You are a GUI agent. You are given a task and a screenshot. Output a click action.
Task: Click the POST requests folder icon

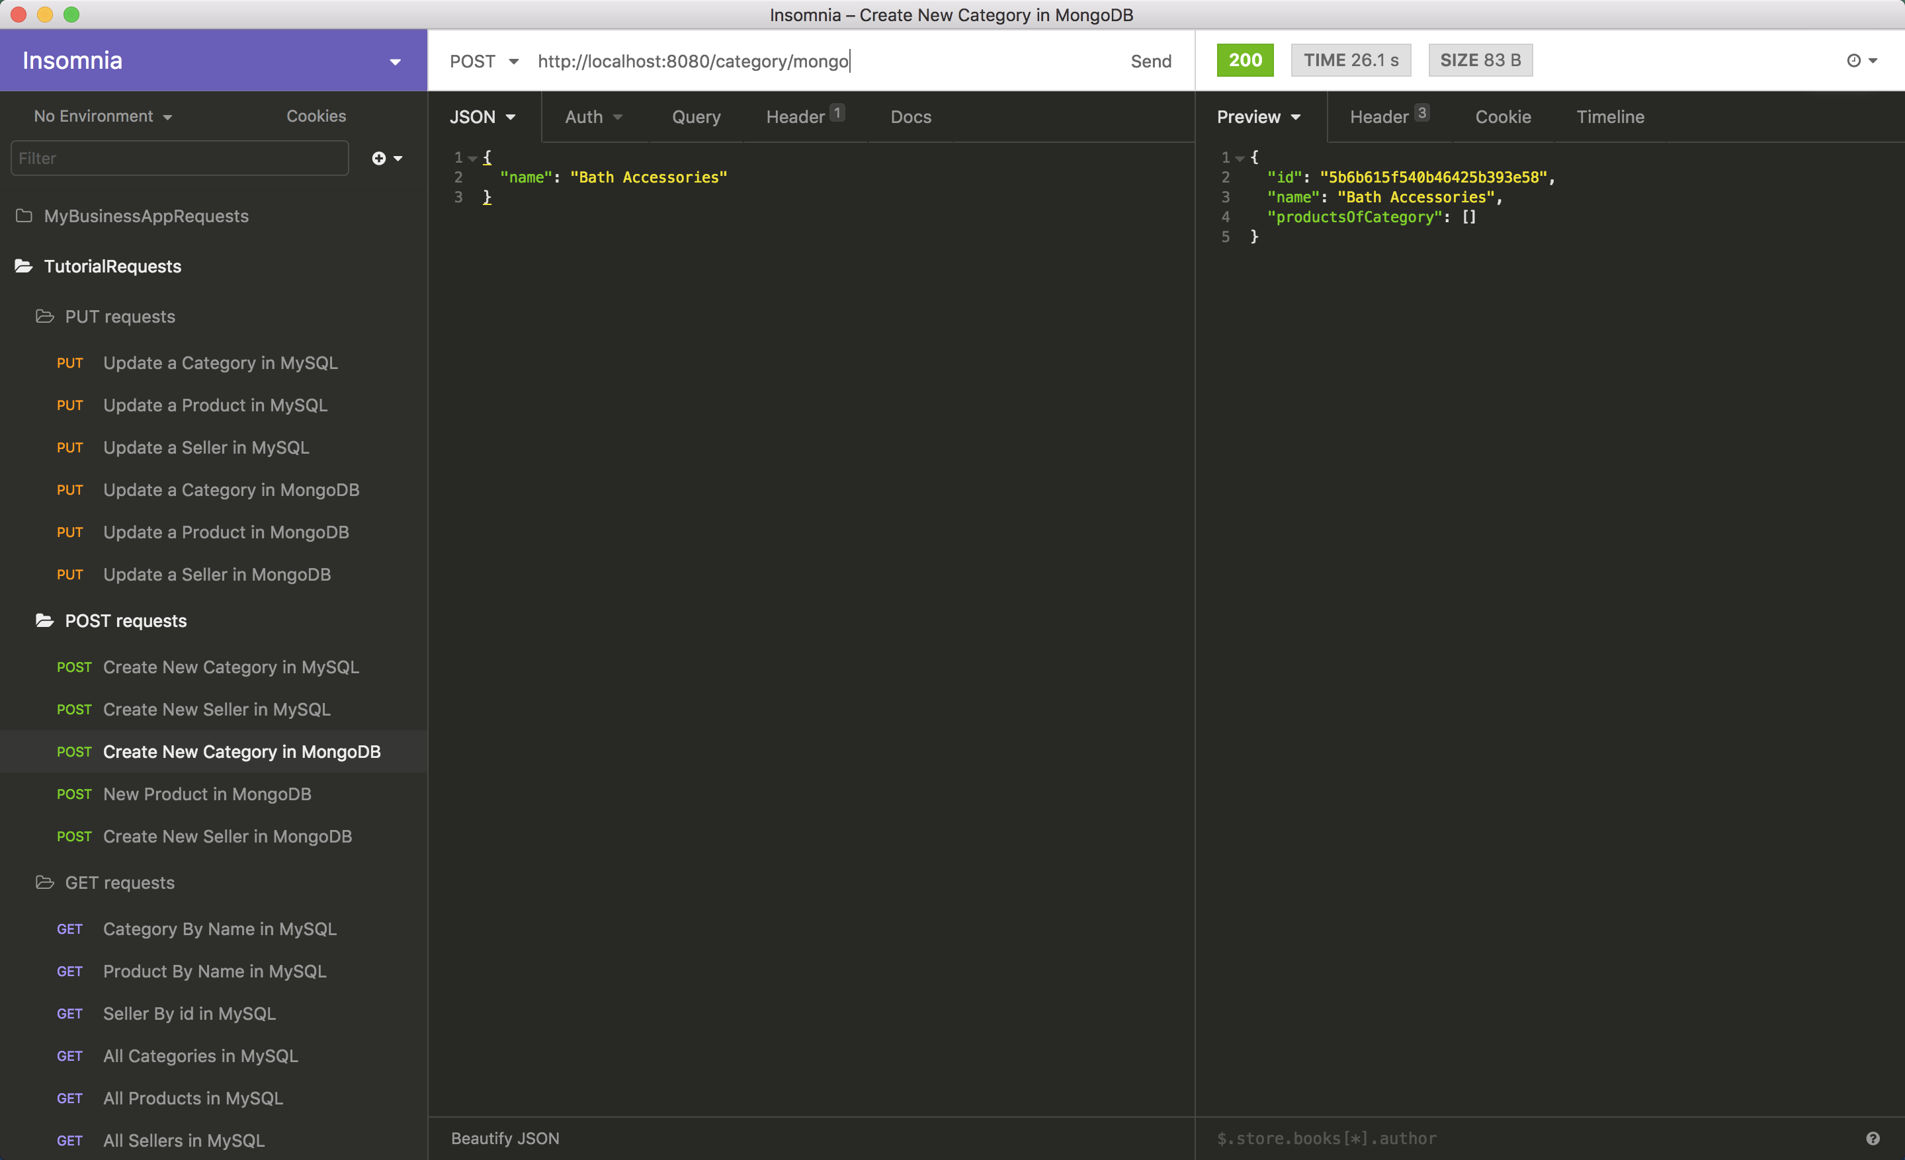[45, 620]
